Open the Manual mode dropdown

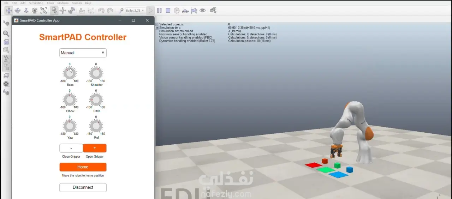(x=83, y=53)
